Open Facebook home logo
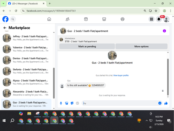174x131 pixels. point(6,19)
